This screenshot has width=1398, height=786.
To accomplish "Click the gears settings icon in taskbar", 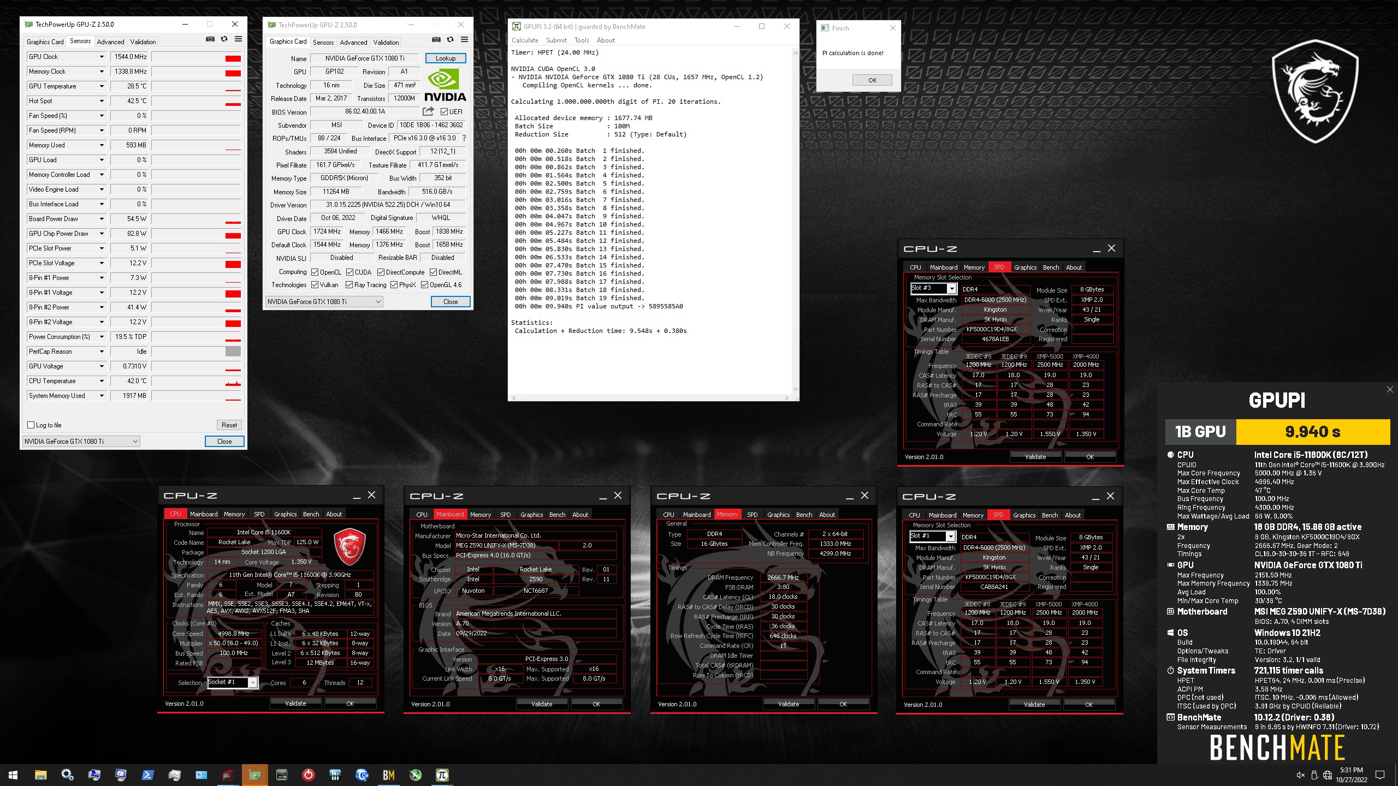I will (67, 775).
